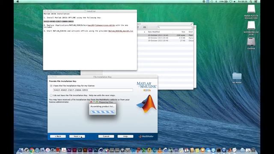Launch Adobe Acrobat from the dock

point(64,150)
